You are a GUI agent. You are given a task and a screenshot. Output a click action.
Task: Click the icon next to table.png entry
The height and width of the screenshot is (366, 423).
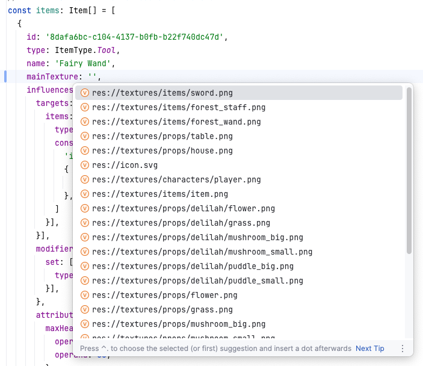pos(85,137)
